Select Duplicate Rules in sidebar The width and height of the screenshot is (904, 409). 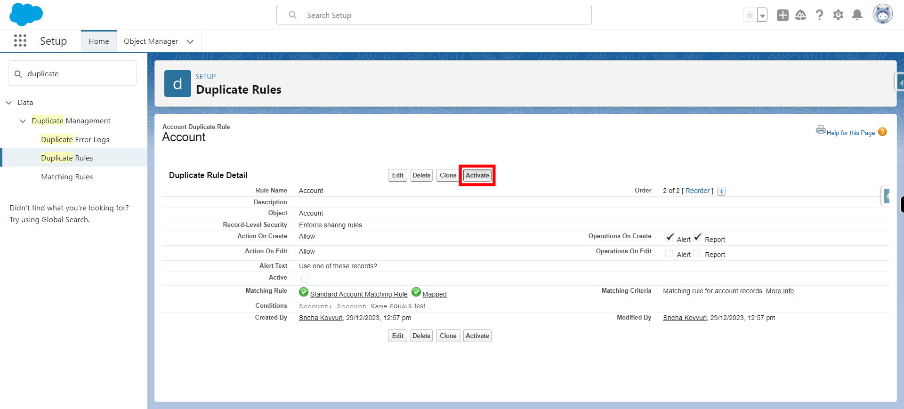click(x=67, y=158)
